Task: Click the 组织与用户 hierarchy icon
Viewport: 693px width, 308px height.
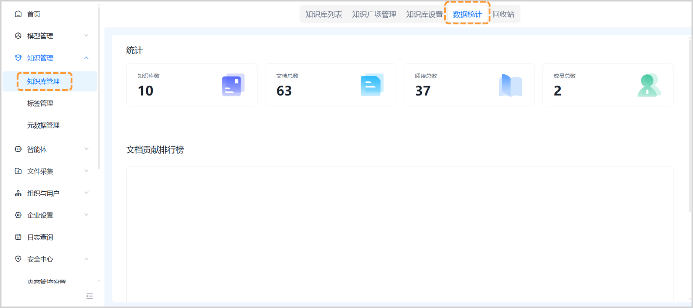Action: click(x=18, y=193)
